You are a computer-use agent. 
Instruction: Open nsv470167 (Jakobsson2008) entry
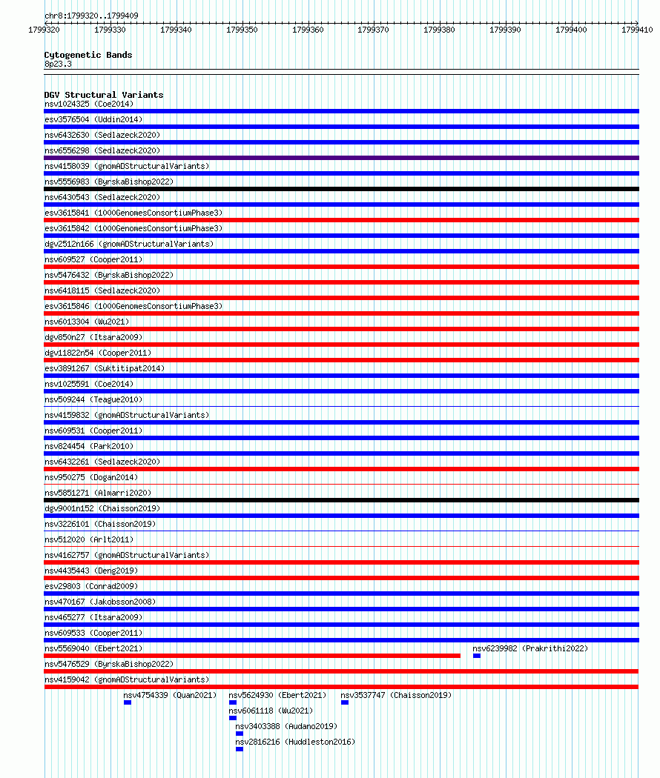(100, 602)
